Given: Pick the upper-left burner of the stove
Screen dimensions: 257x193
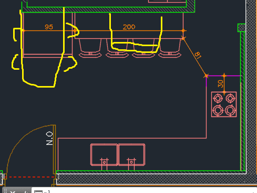Looking at the screenshot, I should (218, 98).
